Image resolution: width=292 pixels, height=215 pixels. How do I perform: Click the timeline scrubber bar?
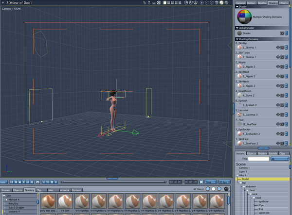tap(113, 182)
